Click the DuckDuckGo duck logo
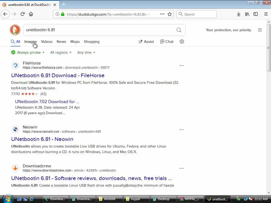The height and width of the screenshot is (203, 271). click(15, 30)
